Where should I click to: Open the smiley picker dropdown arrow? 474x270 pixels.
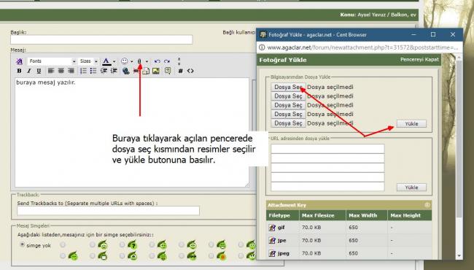[132, 61]
